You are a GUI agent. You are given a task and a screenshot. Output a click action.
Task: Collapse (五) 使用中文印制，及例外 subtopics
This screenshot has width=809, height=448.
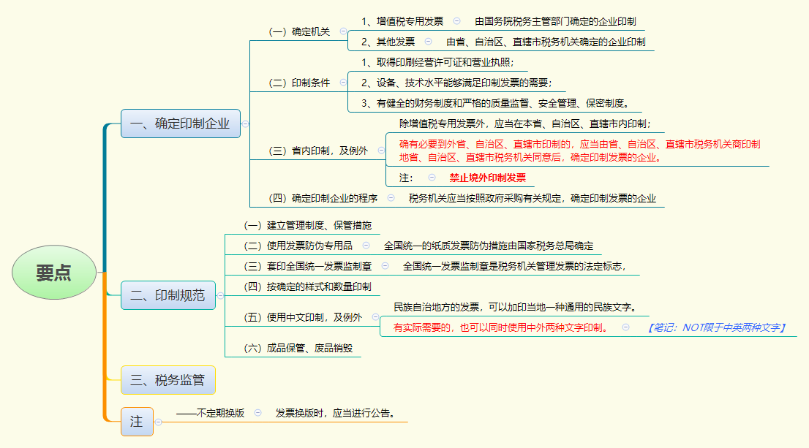tap(375, 317)
